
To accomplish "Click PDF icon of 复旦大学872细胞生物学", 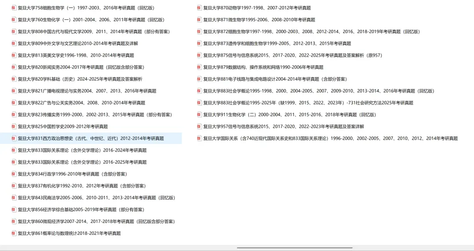I will click(x=199, y=32).
